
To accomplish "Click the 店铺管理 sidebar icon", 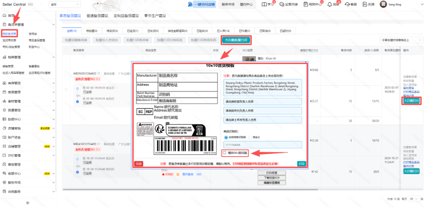I will point(4,146).
